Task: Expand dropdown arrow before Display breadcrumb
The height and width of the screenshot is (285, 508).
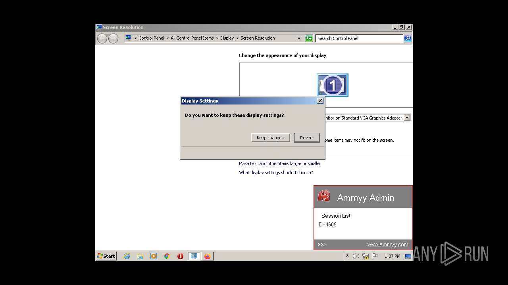Action: pyautogui.click(x=217, y=38)
